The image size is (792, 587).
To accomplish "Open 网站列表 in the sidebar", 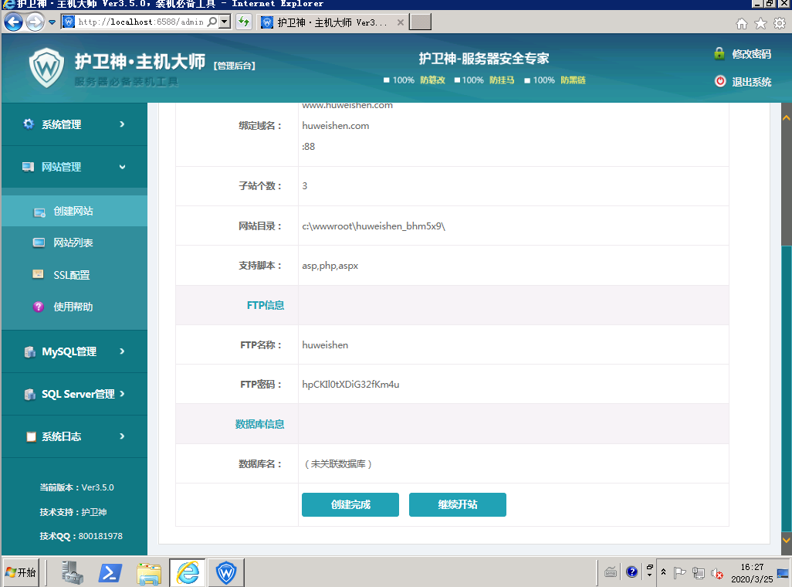I will point(73,243).
